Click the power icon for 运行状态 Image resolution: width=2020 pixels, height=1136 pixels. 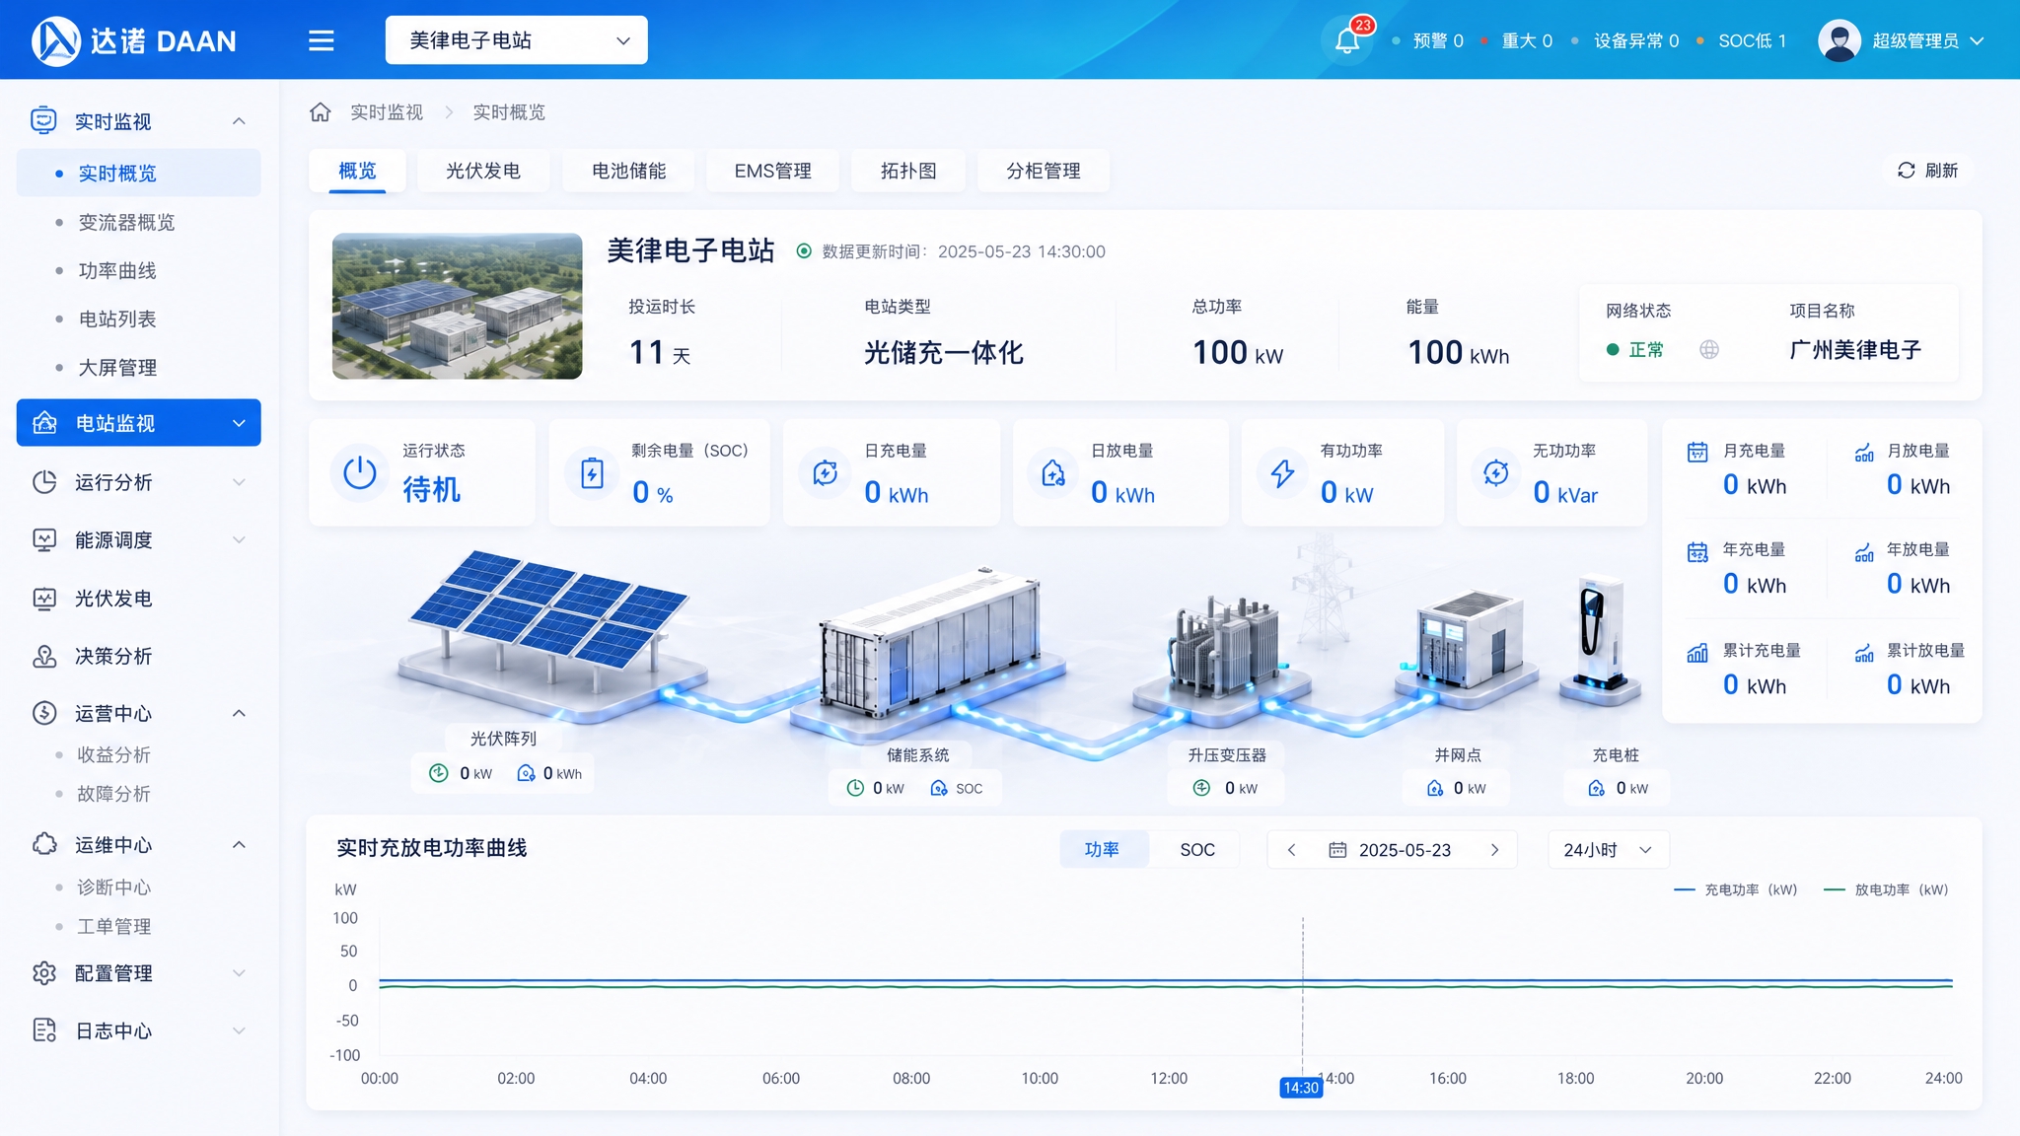[360, 473]
